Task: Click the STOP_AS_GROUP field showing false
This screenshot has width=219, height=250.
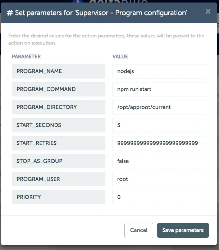Action: [159, 161]
